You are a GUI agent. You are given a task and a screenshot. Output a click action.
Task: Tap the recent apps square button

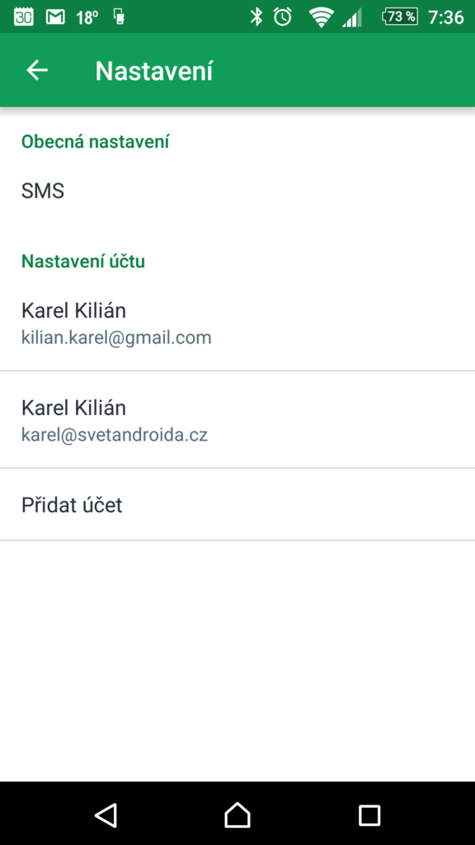369,814
